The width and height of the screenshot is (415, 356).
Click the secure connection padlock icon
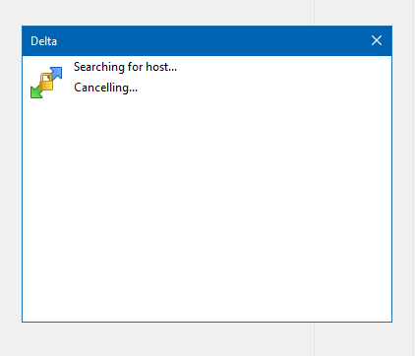46,83
